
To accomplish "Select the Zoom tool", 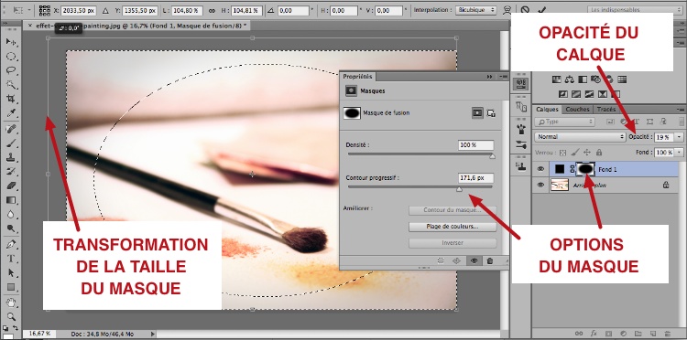I will 11,316.
